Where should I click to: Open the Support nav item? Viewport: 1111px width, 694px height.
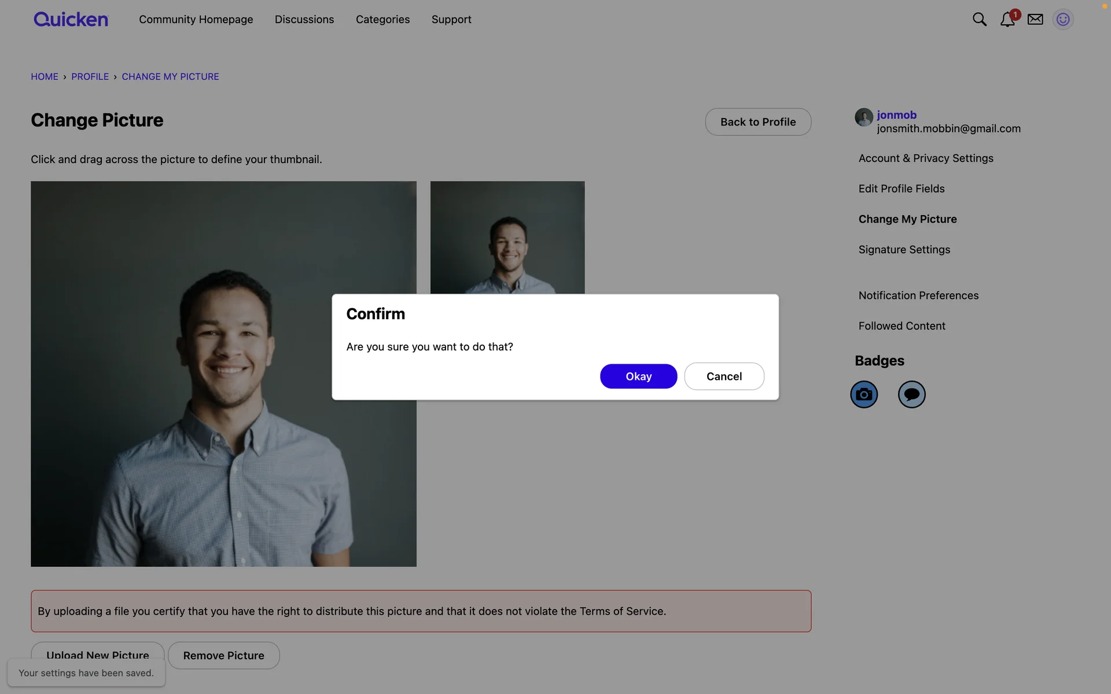pyautogui.click(x=451, y=19)
